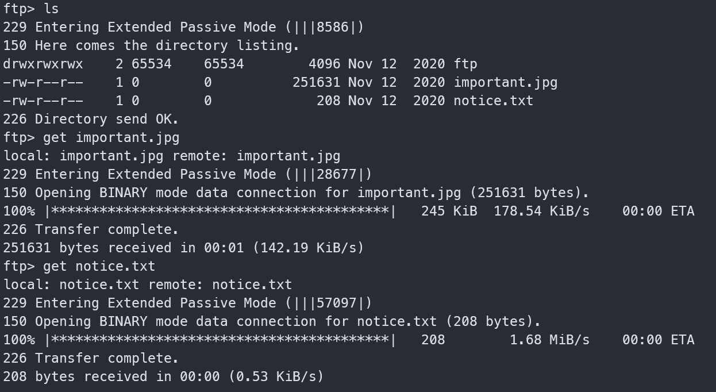
Task: Click the 4096 size of ftp directory
Action: pyautogui.click(x=325, y=64)
